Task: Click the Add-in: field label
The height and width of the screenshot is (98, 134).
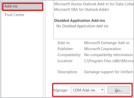Action: click(x=64, y=43)
